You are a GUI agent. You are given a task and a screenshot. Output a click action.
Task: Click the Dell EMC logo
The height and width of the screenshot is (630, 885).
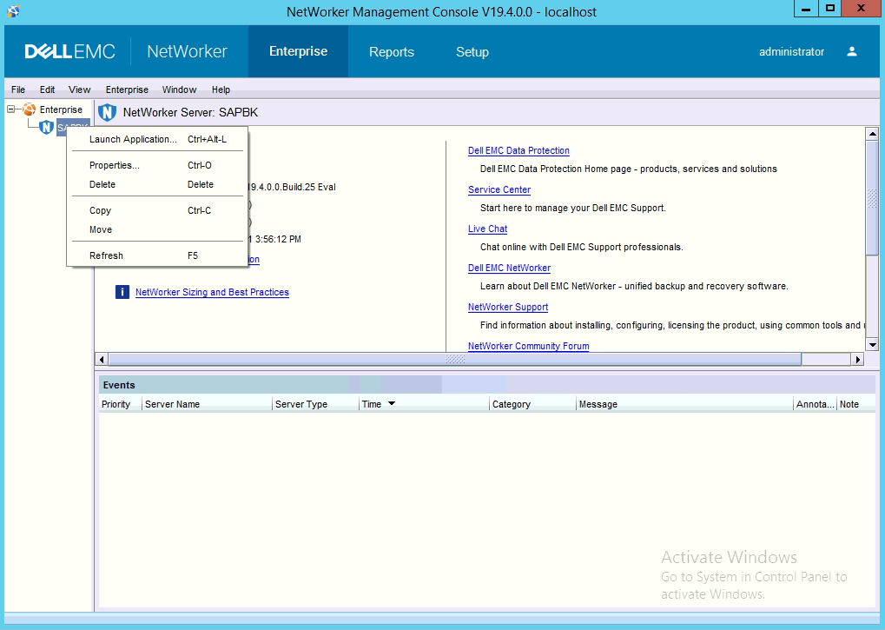[x=69, y=51]
